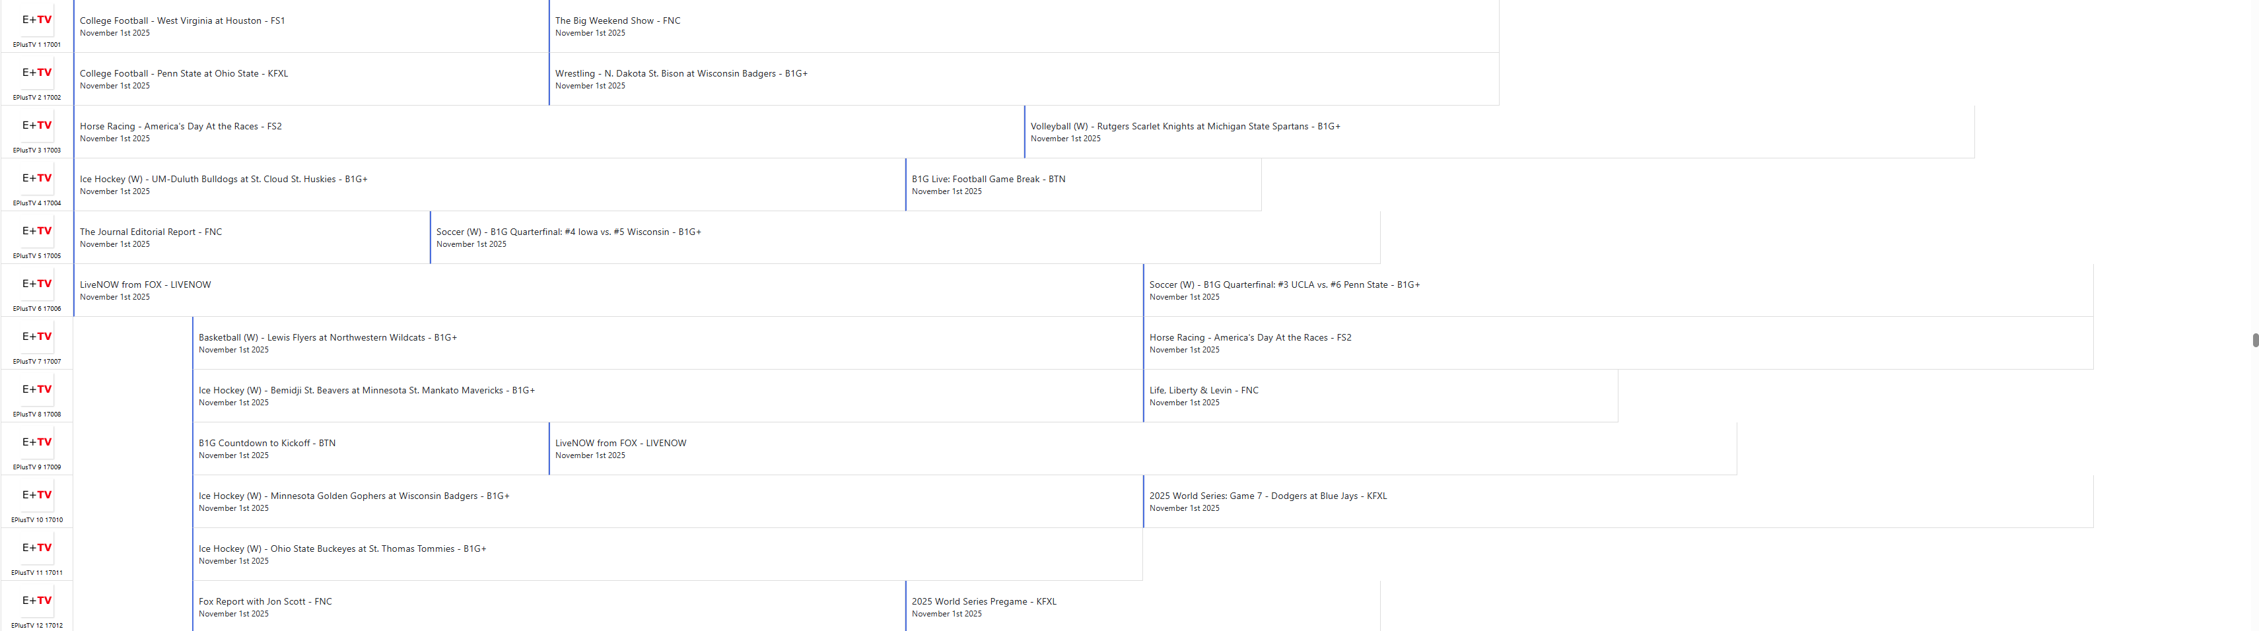The width and height of the screenshot is (2259, 631).
Task: Open the EPlusTV 3 17003 channel logo
Action: (x=37, y=125)
